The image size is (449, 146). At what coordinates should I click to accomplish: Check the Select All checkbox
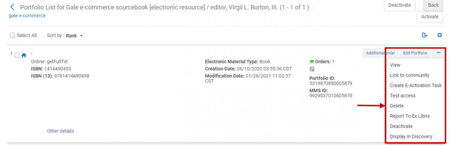12,35
